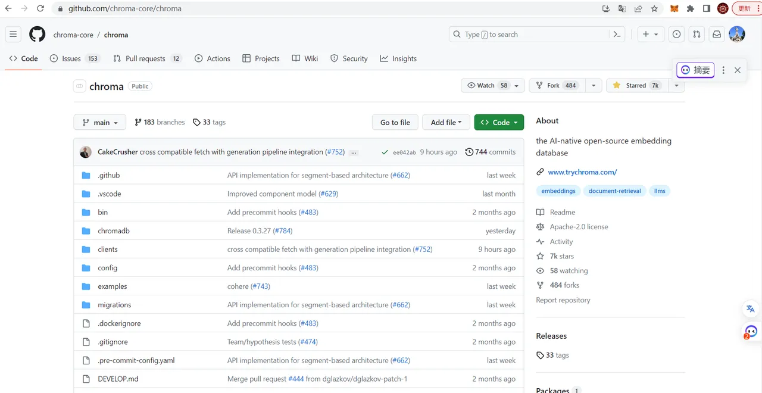Screen dimensions: 762x393
Task: Open the Apache-2.0 license link
Action: (572, 227)
